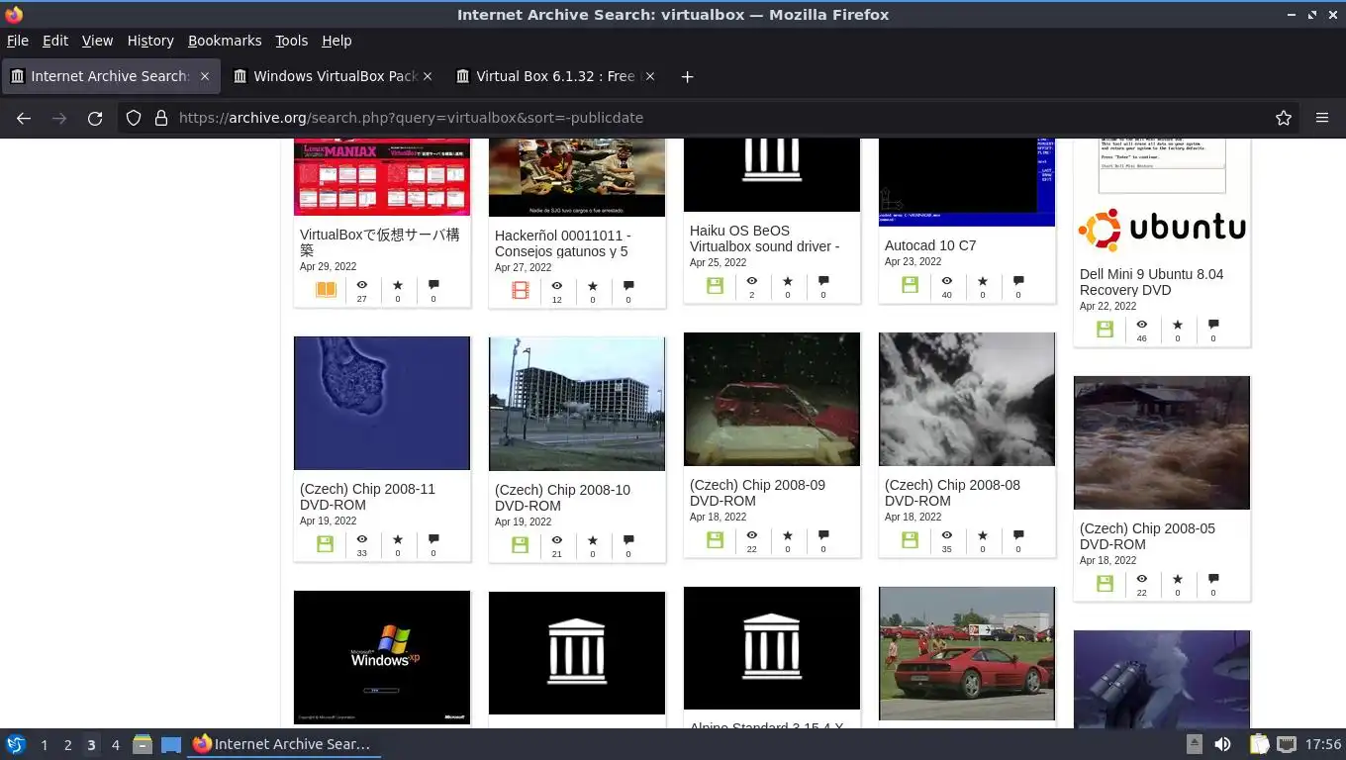The image size is (1346, 760).
Task: Open the Tools menu
Action: click(292, 41)
